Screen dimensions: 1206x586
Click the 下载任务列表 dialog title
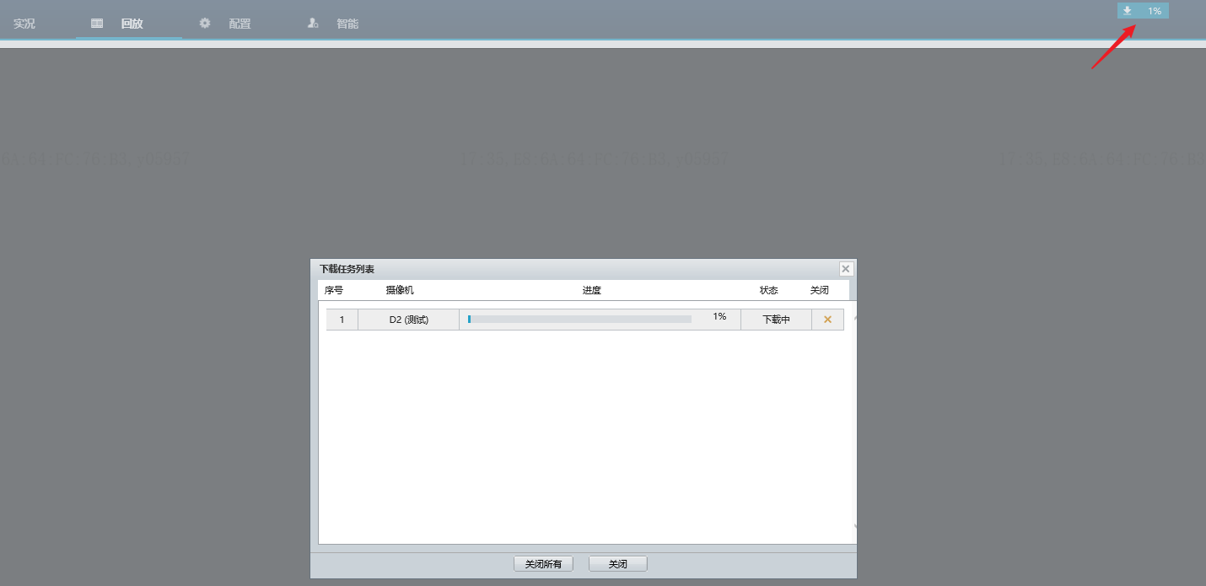pos(347,269)
